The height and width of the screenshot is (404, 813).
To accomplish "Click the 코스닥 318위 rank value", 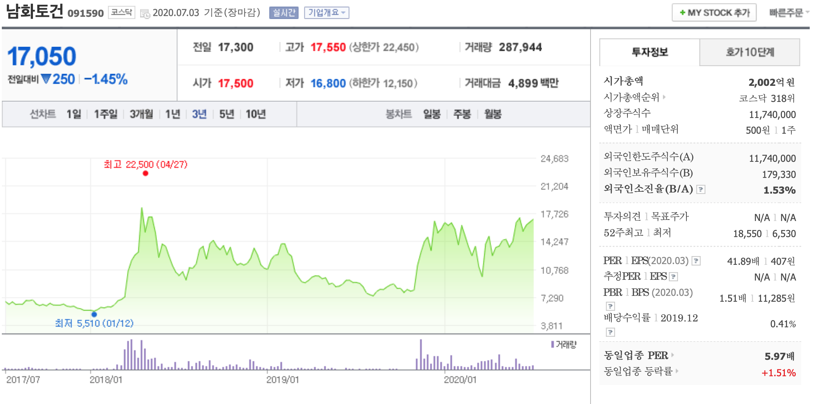I will pyautogui.click(x=767, y=99).
